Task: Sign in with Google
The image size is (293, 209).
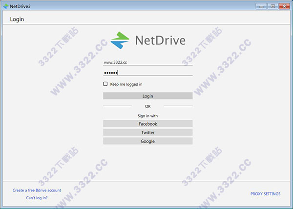Action: point(148,141)
